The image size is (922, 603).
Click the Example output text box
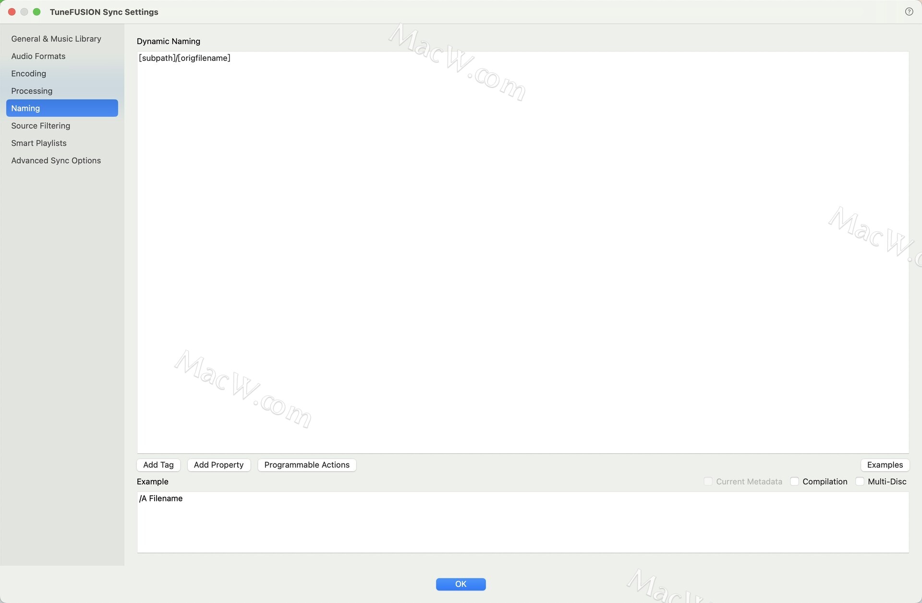click(x=522, y=522)
